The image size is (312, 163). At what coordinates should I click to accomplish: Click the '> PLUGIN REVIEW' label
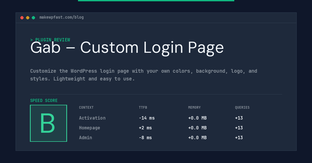click(x=50, y=40)
